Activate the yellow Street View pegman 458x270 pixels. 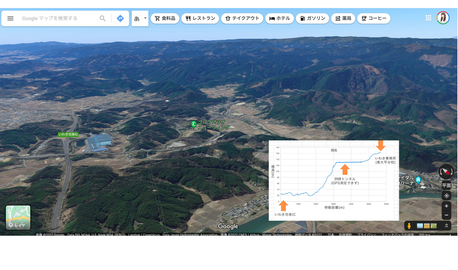pos(409,226)
